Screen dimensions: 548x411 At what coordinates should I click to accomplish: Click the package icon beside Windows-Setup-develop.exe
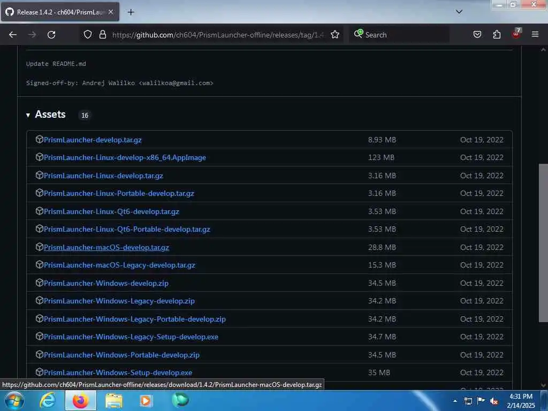pos(39,372)
